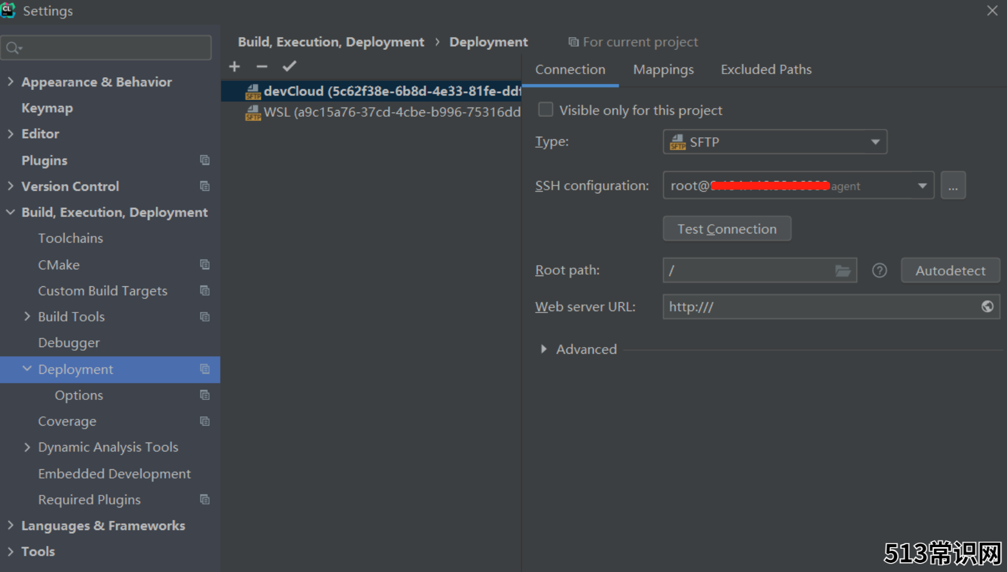The width and height of the screenshot is (1007, 572).
Task: Open SSH configuration ellipsis button
Action: pos(953,185)
